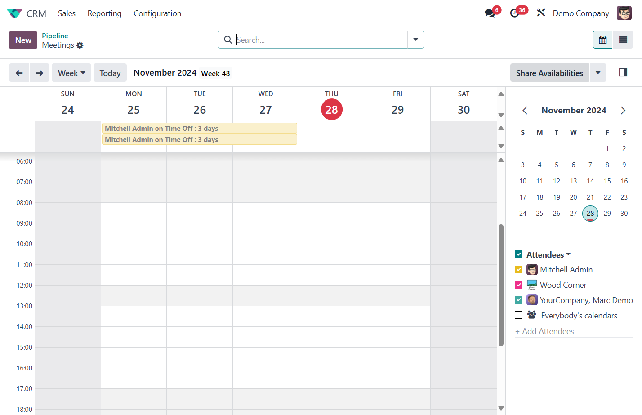
Task: Click the search magnifier icon
Action: 228,40
